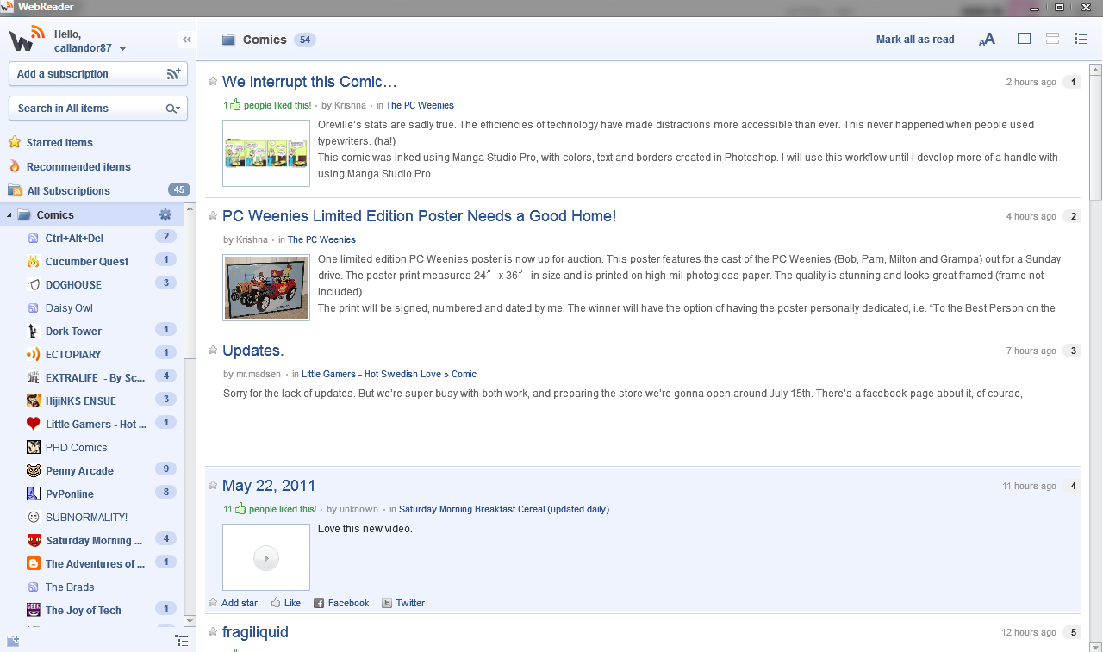This screenshot has width=1103, height=652.
Task: Click the PC Weenies poster thumbnail
Action: [x=266, y=288]
